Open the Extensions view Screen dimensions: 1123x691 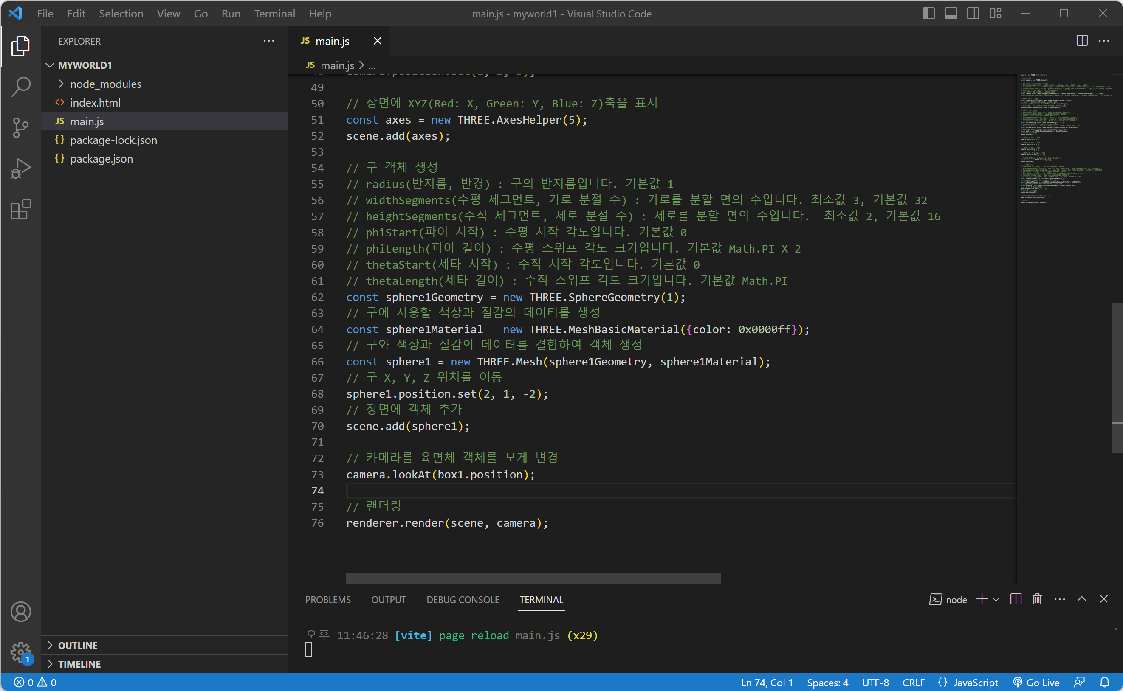[x=20, y=210]
